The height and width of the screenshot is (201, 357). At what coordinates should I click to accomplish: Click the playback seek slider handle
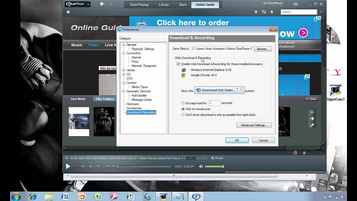point(118,166)
